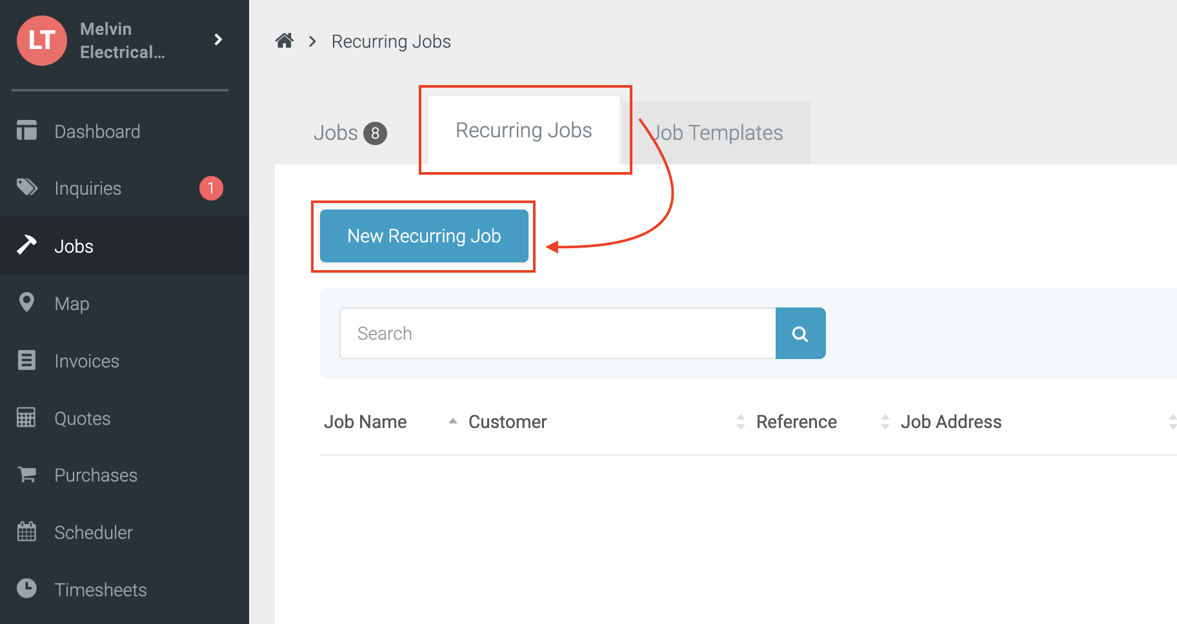Click the home icon in the breadcrumb

pos(285,41)
